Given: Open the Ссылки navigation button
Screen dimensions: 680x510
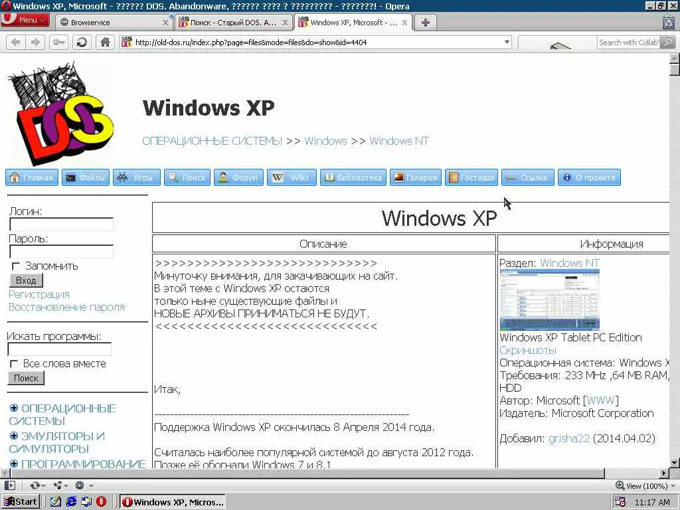Looking at the screenshot, I should pos(528,177).
